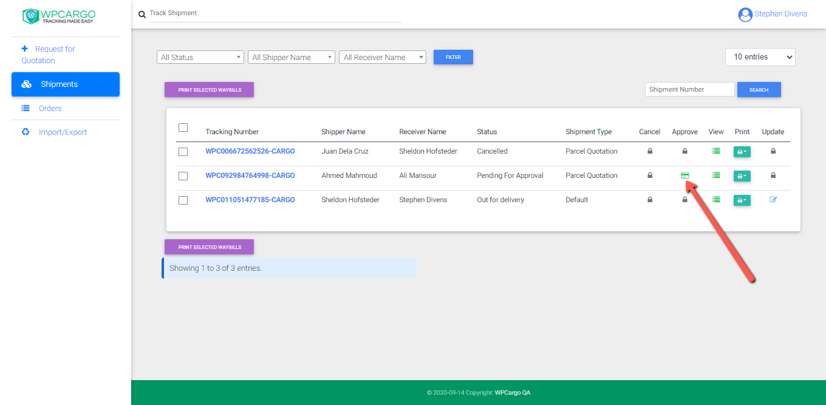This screenshot has height=405, width=826.
Task: Open tracking link WPC006672562526-CARGO
Action: coord(250,151)
